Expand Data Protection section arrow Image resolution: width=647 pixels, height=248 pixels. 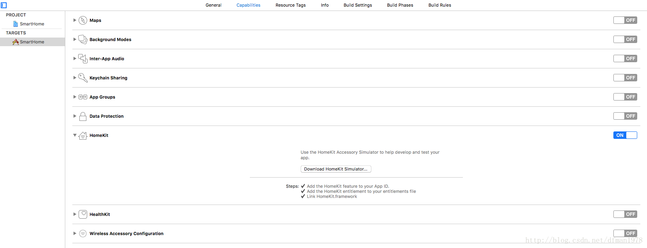pyautogui.click(x=75, y=116)
